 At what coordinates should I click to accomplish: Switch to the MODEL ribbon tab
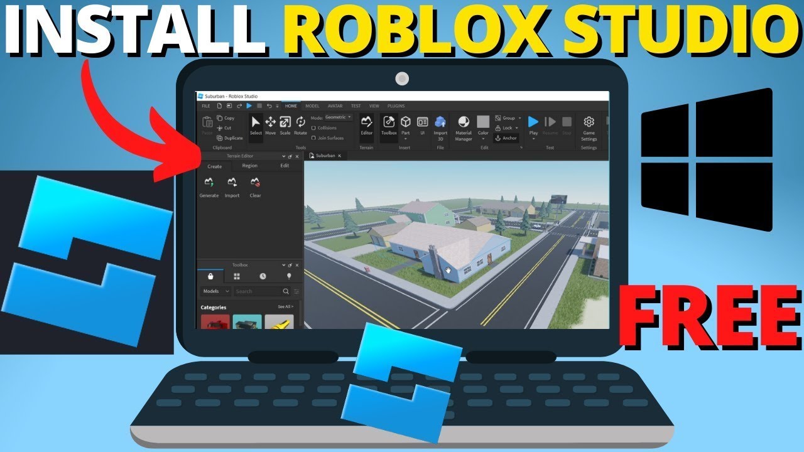pyautogui.click(x=312, y=106)
